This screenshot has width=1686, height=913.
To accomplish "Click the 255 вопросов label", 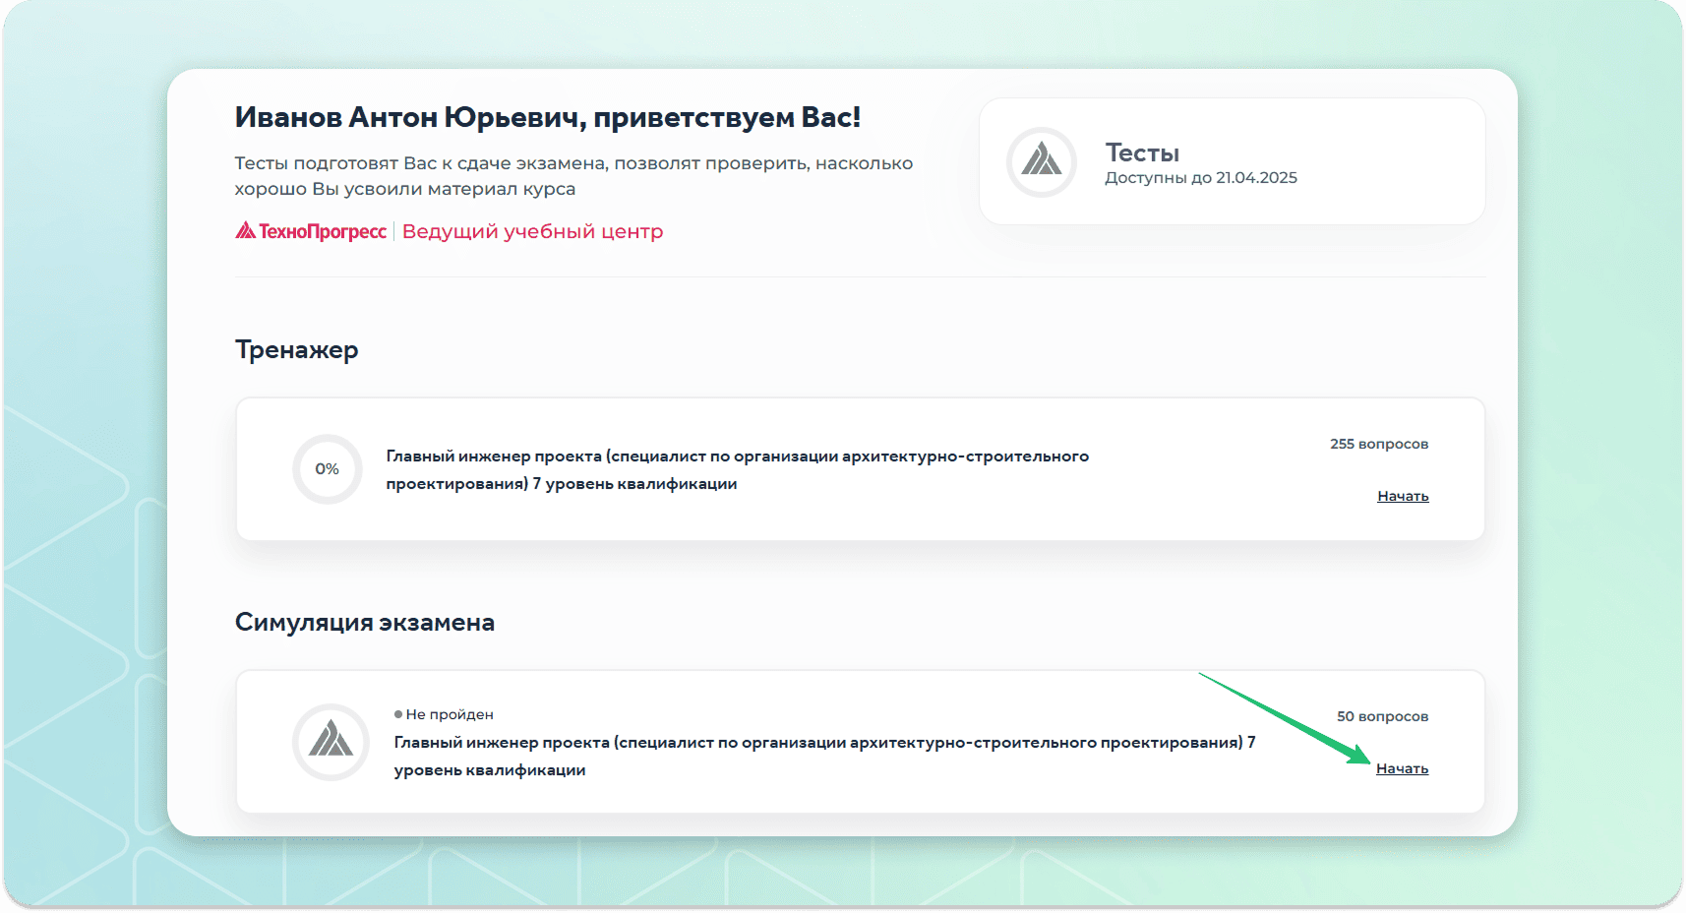I will pyautogui.click(x=1378, y=444).
